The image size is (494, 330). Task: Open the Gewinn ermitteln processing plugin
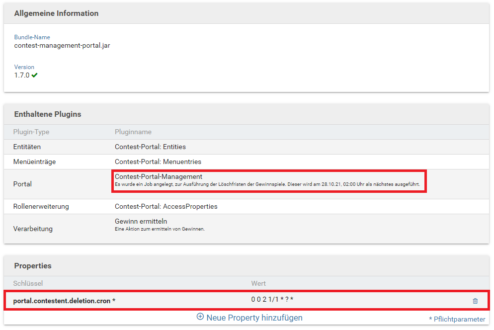pyautogui.click(x=141, y=221)
